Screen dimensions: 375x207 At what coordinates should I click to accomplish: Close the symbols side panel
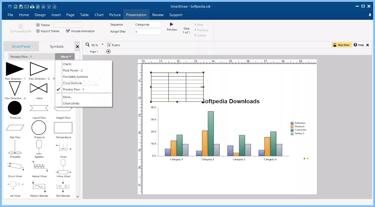77,47
